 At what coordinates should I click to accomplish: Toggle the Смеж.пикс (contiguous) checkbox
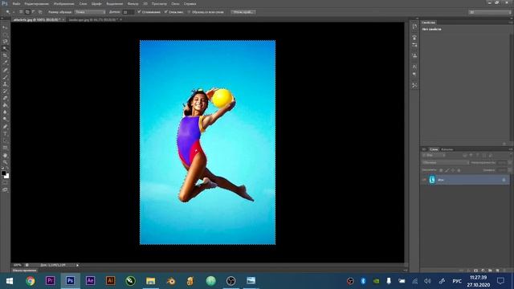[166, 12]
